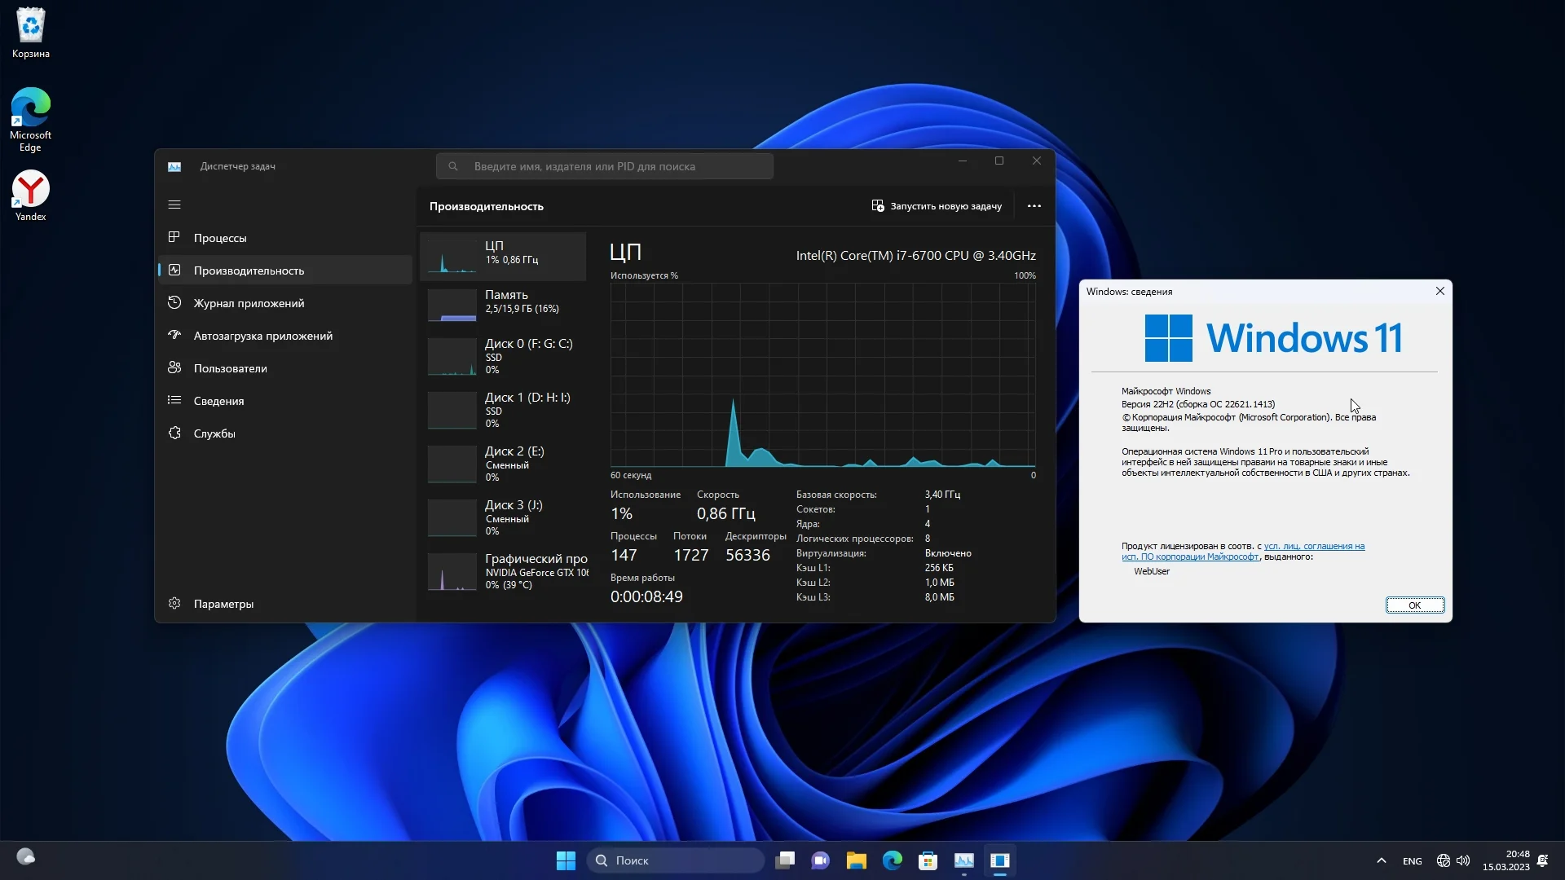This screenshot has width=1565, height=880.
Task: Click the Task Manager search field
Action: click(x=605, y=166)
